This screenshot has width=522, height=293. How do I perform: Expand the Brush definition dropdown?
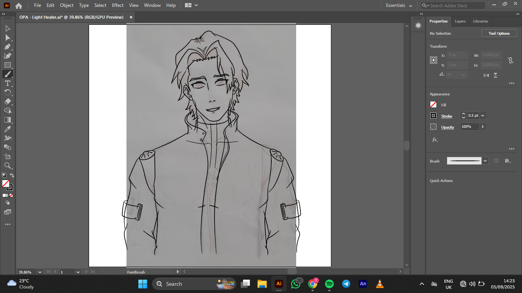click(x=485, y=161)
